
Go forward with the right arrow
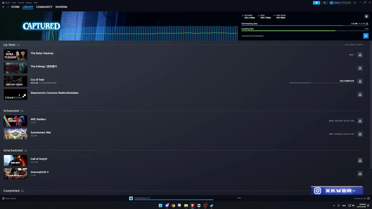click(x=8, y=7)
